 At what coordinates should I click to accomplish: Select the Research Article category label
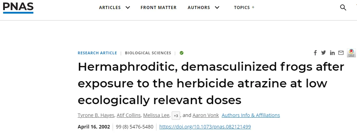coord(97,53)
